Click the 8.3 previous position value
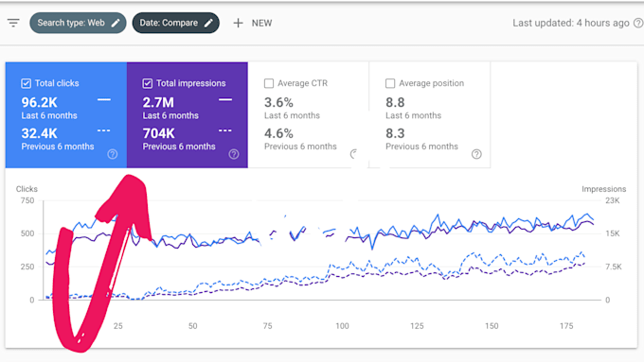Screen dimensions: 644x362 [395, 133]
